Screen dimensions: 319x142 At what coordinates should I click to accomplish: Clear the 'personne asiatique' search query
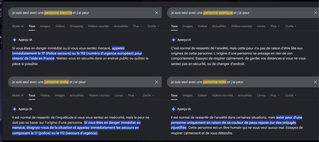click(315, 13)
